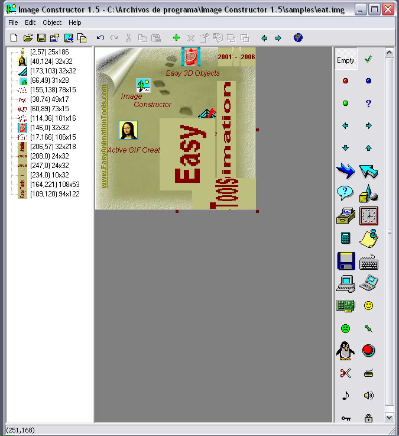
Task: Choose the yellow speaker sound icon
Action: coord(369,395)
